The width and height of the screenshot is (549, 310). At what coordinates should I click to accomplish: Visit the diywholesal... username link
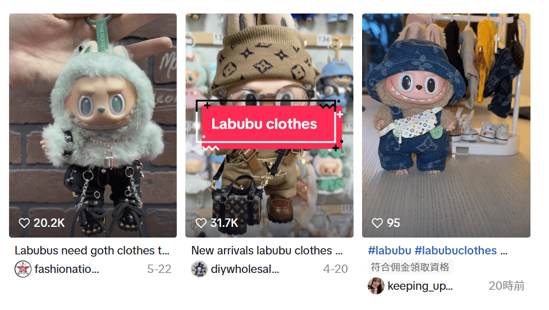[x=245, y=269]
